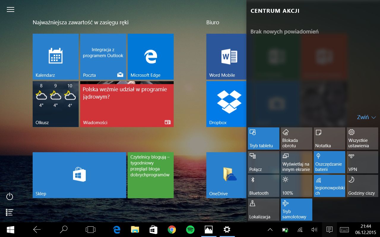The height and width of the screenshot is (237, 380).
Task: Open the touch keyboard icon
Action: pyautogui.click(x=344, y=230)
